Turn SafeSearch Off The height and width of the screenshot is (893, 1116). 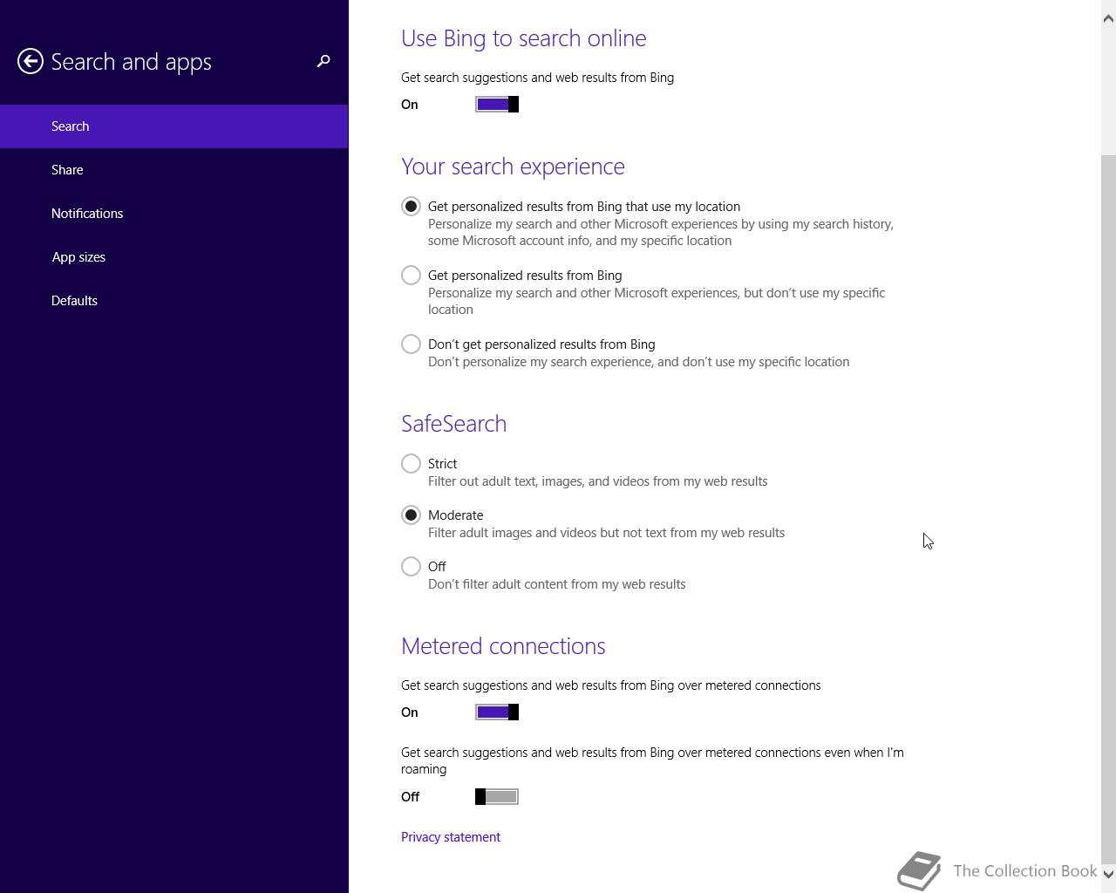[x=411, y=567]
